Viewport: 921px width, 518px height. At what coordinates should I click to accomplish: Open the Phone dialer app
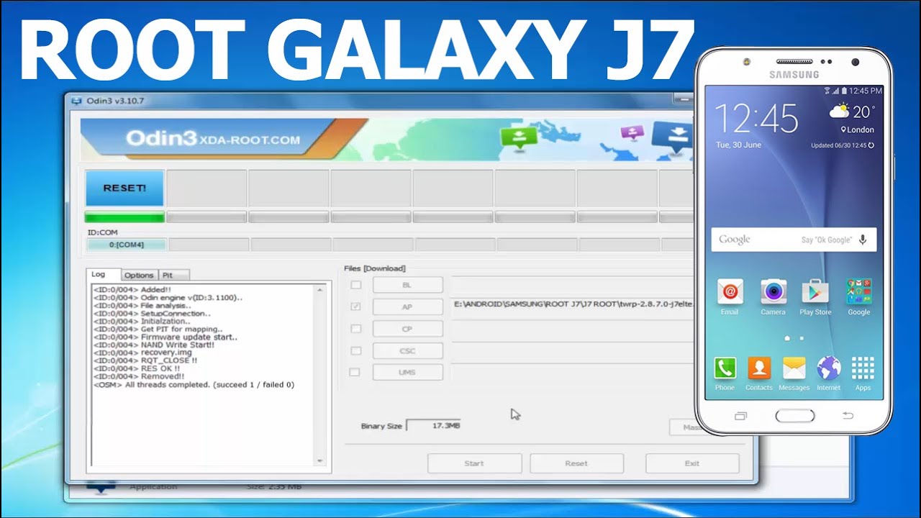[725, 373]
